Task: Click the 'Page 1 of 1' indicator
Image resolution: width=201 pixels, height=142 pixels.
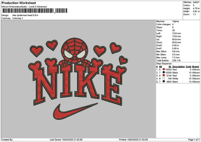Action: pos(194,140)
